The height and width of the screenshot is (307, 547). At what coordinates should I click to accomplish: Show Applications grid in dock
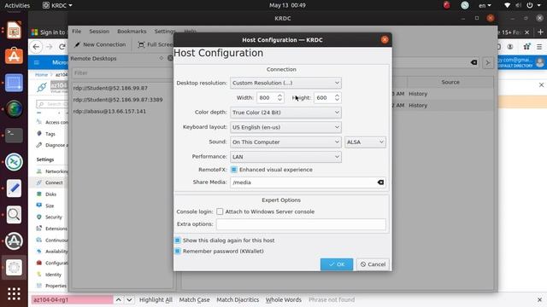(14, 293)
